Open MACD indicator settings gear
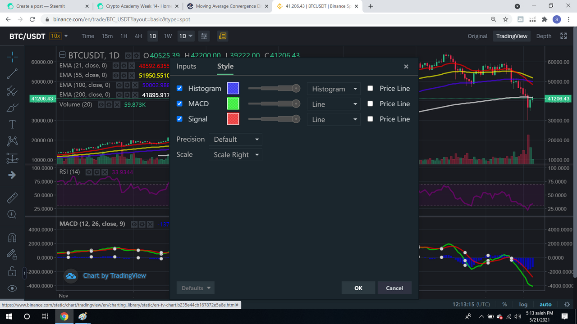The height and width of the screenshot is (324, 577). point(142,224)
